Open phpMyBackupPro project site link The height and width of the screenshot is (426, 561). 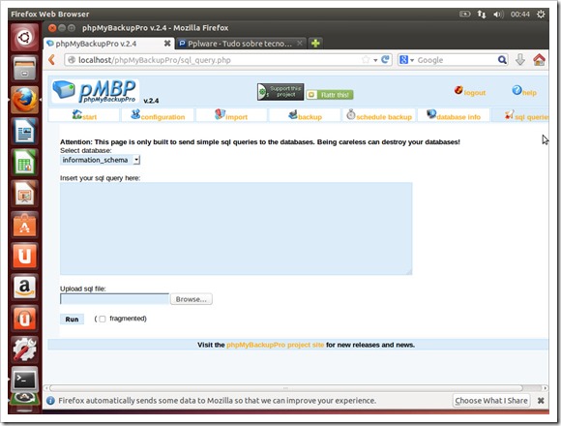(275, 345)
